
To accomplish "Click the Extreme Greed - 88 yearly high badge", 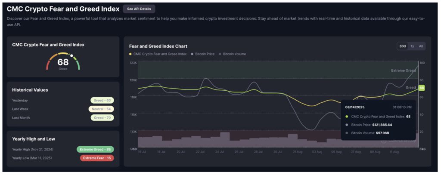I will (95, 149).
